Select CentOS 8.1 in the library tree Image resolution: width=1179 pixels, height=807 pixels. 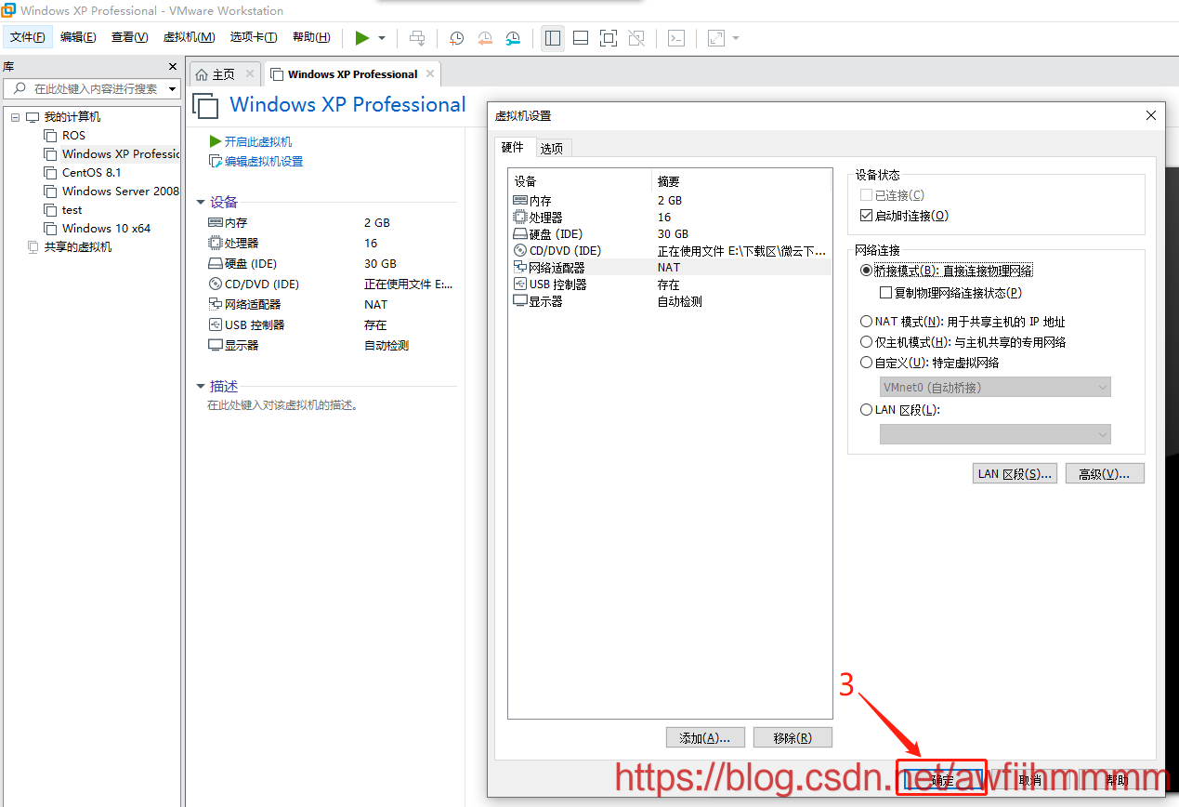91,173
